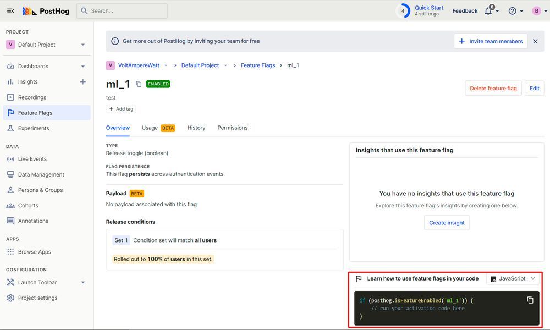Switch to the History tab
The width and height of the screenshot is (550, 330).
coord(196,128)
